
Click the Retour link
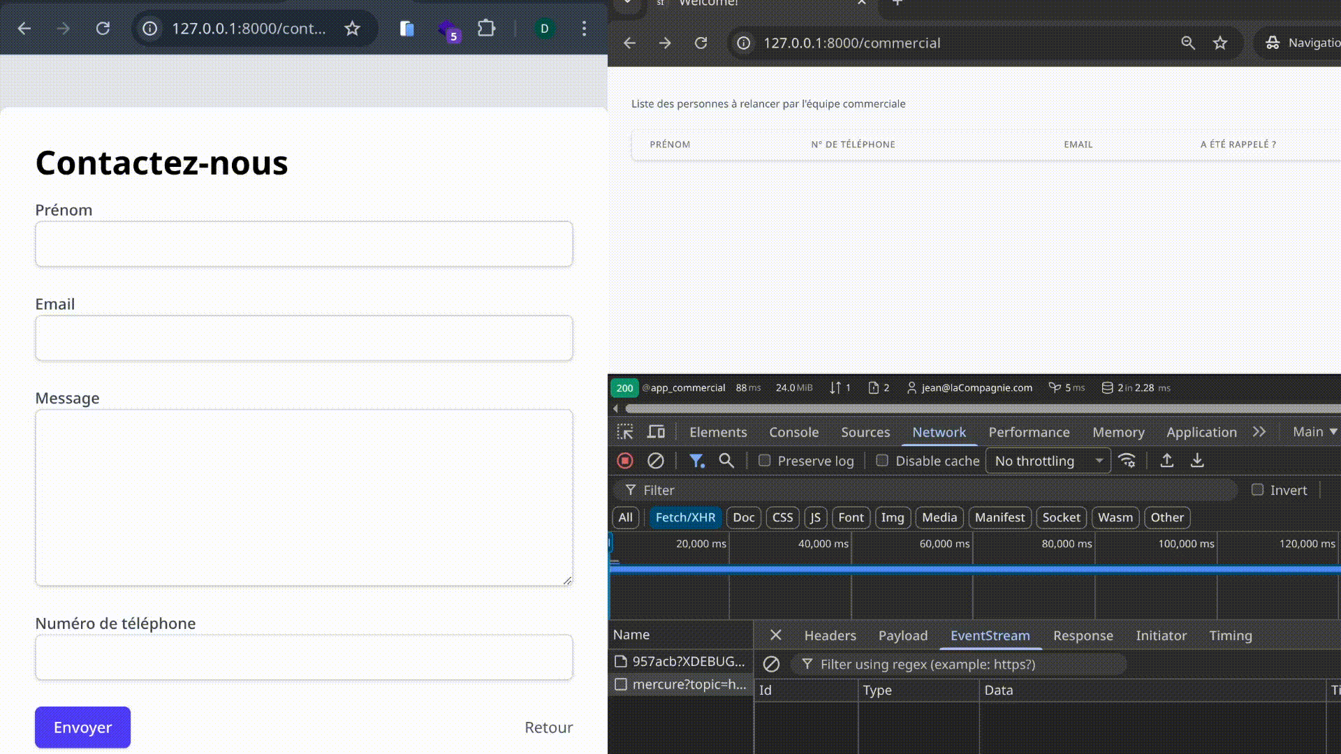pos(548,727)
